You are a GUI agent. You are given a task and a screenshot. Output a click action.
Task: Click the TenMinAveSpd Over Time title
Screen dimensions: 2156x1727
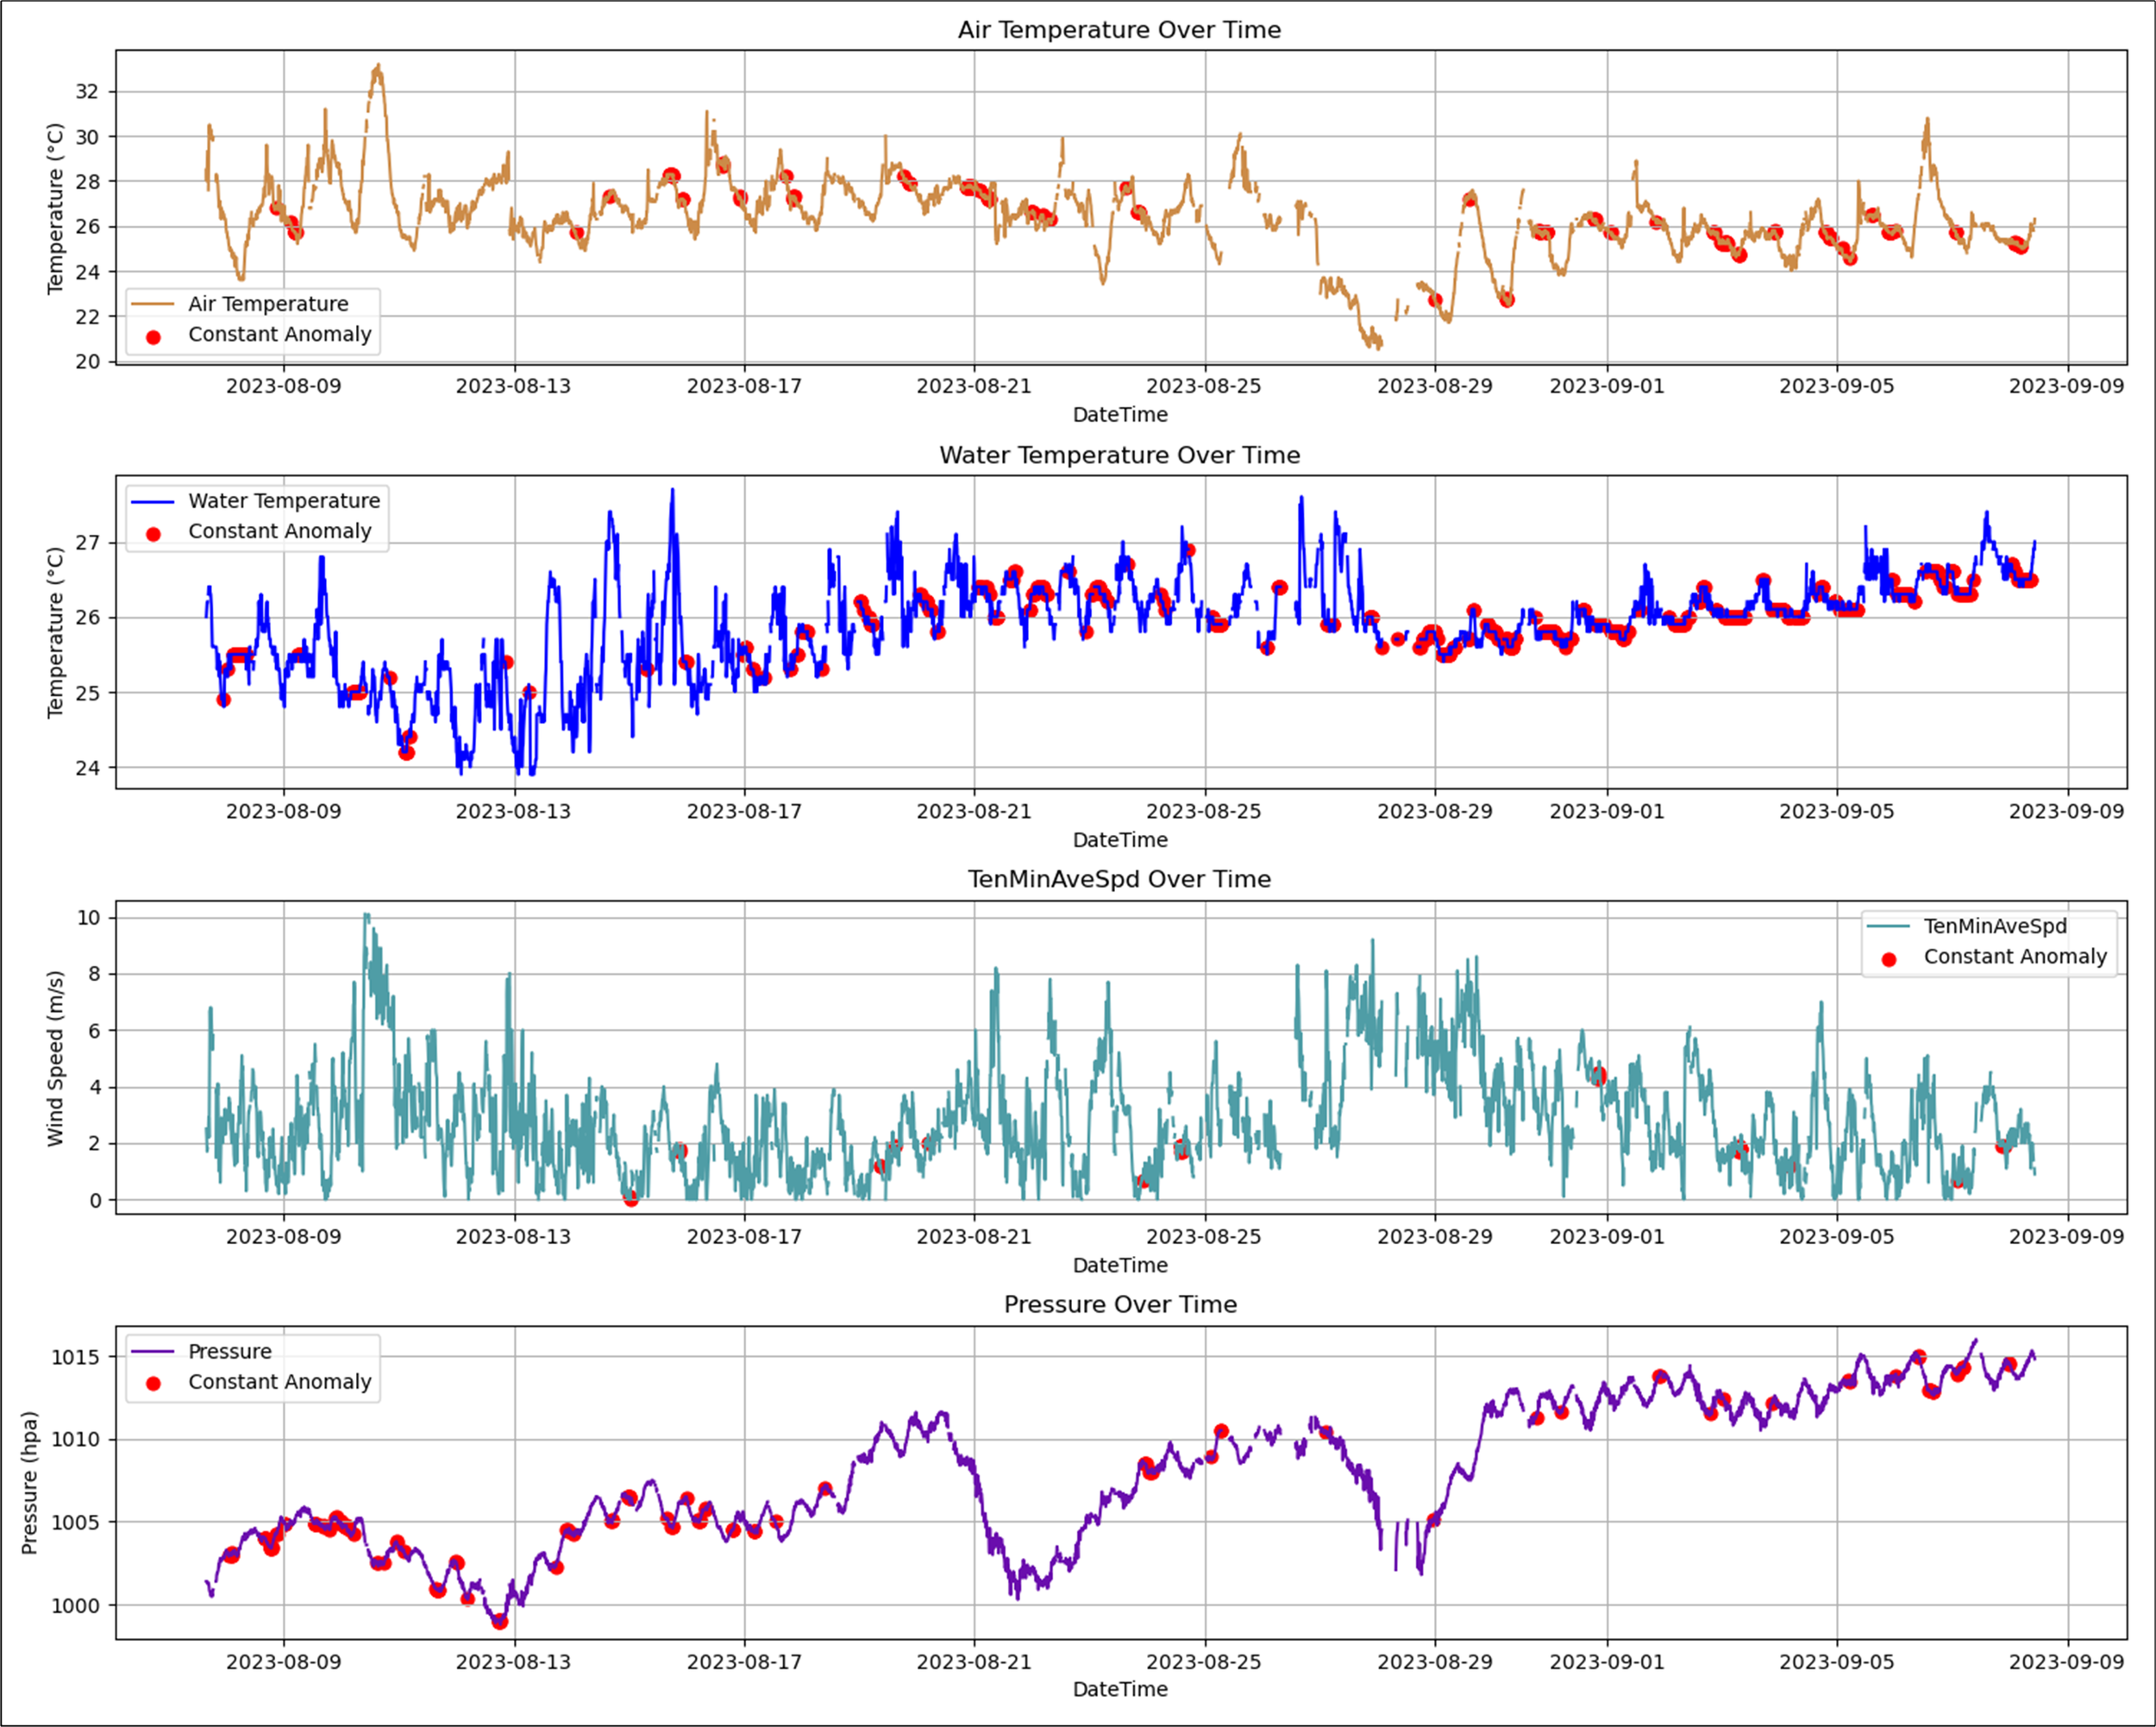point(1119,879)
